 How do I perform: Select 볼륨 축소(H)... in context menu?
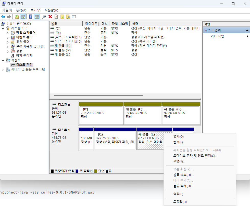pos(200,175)
